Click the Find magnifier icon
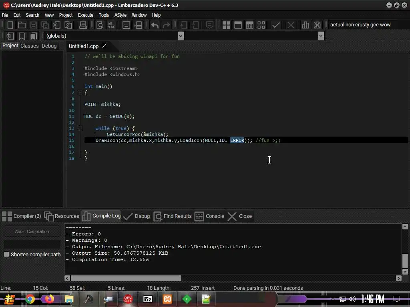 100,25
